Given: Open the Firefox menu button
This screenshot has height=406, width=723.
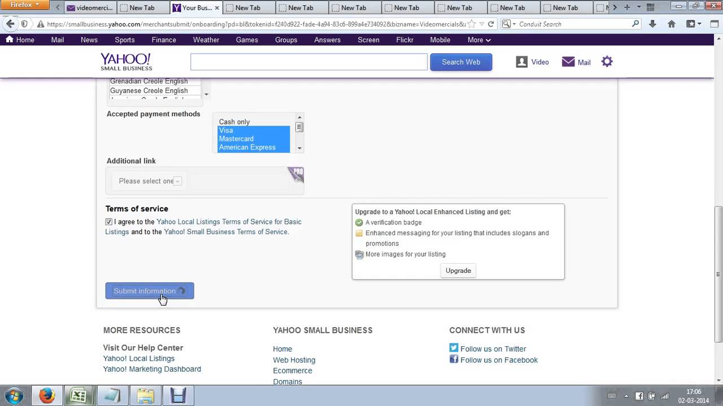Looking at the screenshot, I should coord(25,5).
